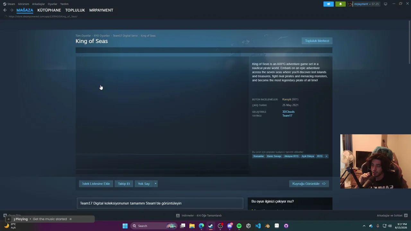This screenshot has height=231, width=411.
Task: Open the Tüm Oyunlar breadcrumb link
Action: coord(83,36)
